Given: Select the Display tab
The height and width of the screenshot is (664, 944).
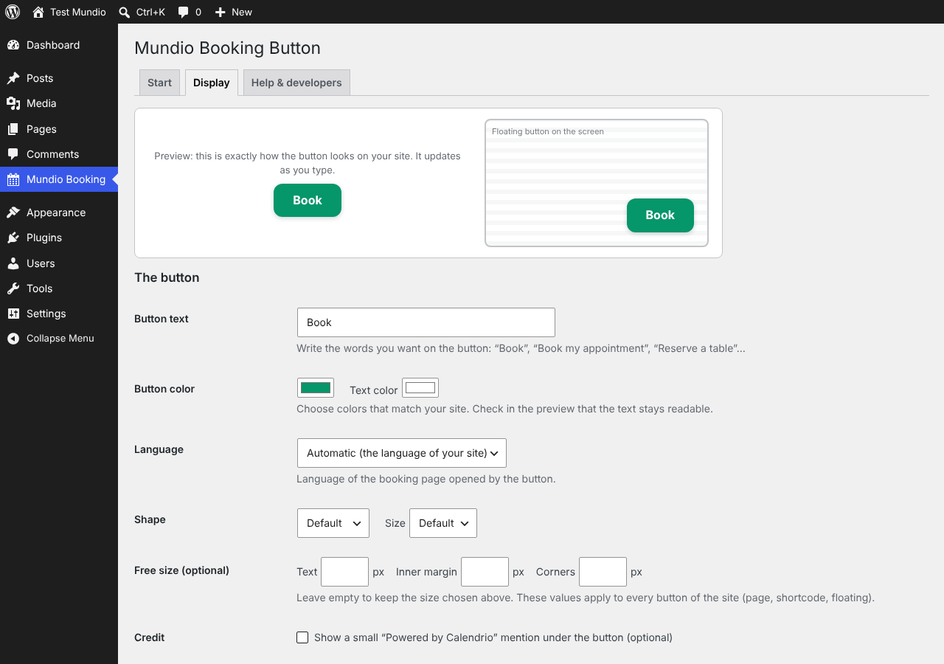Looking at the screenshot, I should tap(212, 83).
